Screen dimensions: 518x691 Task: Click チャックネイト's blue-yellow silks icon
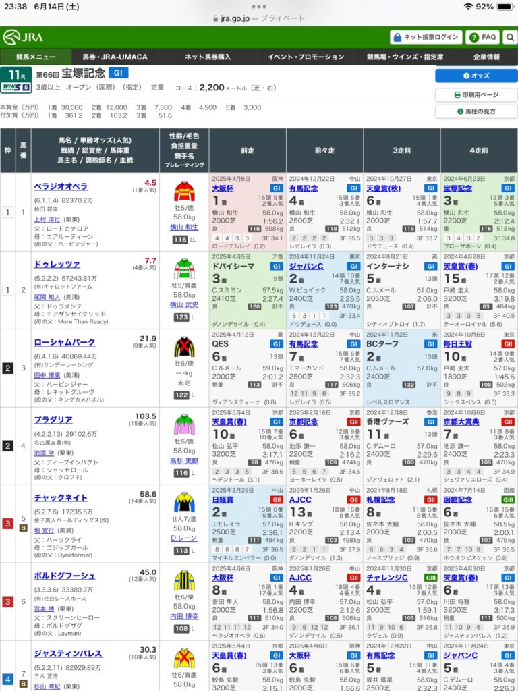pyautogui.click(x=184, y=502)
